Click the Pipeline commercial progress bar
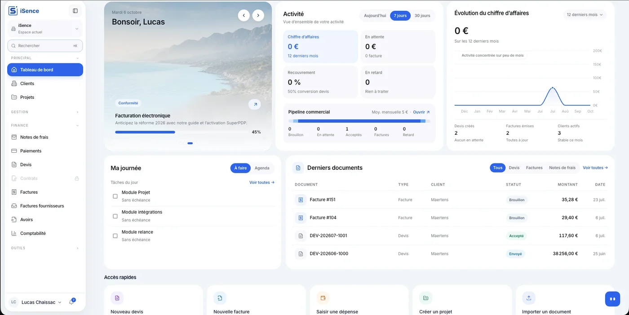 (359, 121)
